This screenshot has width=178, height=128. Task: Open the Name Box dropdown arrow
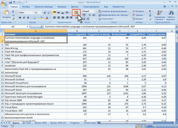[x=27, y=27]
